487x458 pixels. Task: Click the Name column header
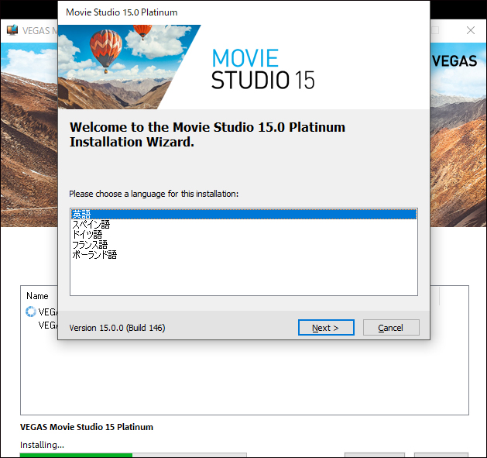37,296
